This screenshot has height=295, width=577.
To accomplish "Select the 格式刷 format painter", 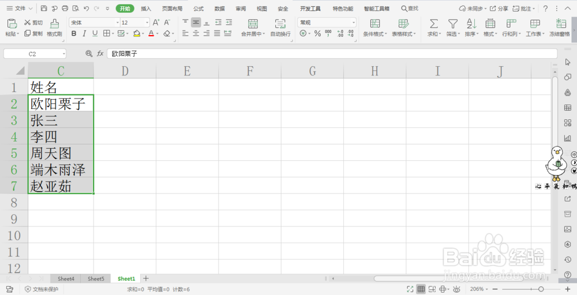I will coord(54,28).
